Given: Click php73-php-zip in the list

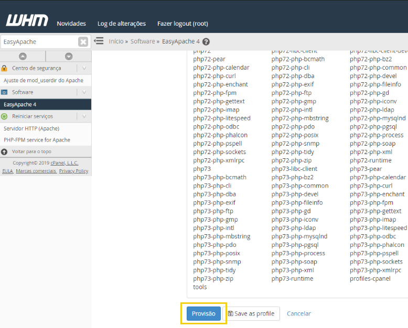Looking at the screenshot, I should click(x=213, y=278).
